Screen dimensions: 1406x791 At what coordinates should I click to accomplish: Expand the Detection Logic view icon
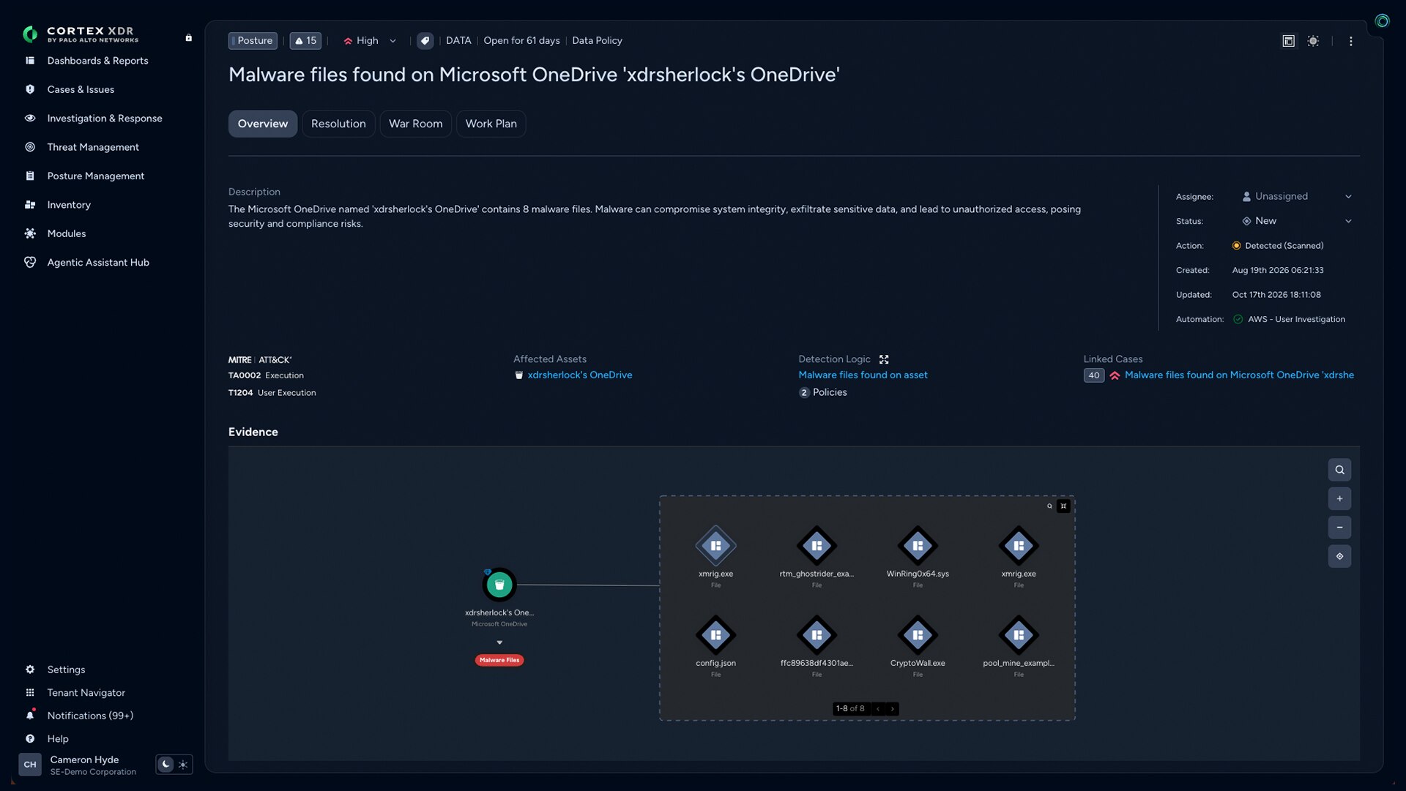tap(884, 359)
